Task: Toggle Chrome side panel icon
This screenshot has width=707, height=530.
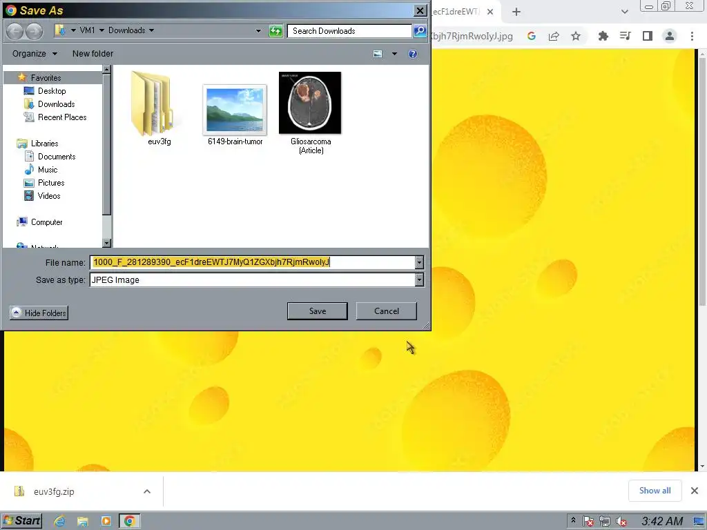Action: (x=648, y=36)
